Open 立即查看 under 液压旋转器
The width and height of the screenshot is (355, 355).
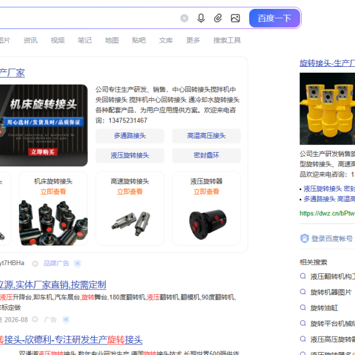click(x=206, y=192)
